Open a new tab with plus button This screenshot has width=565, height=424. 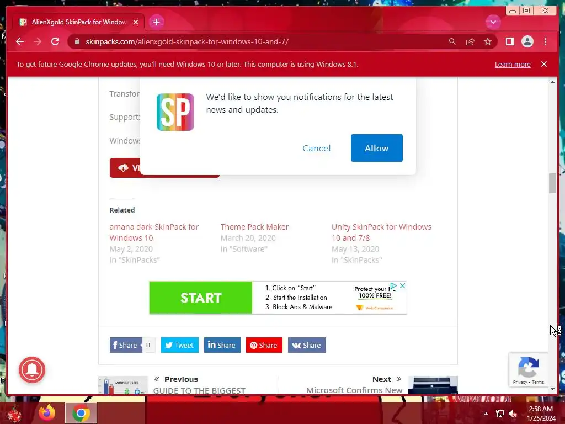156,22
